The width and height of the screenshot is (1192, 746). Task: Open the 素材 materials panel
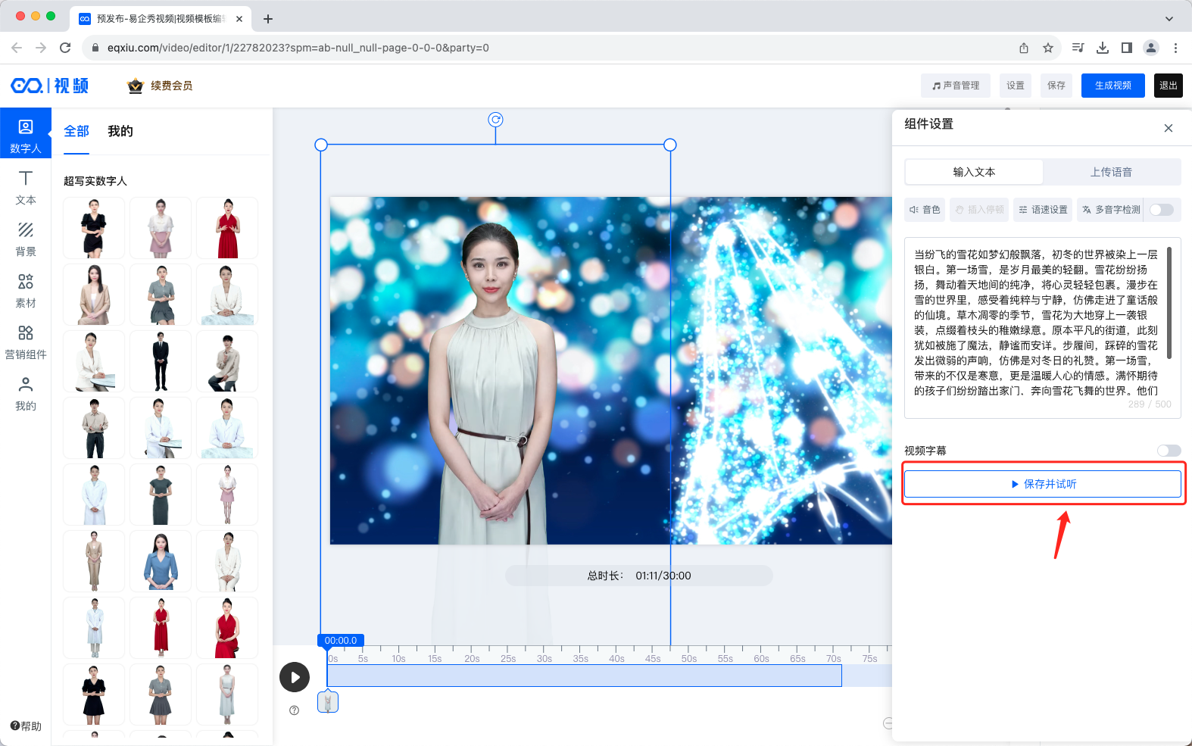point(26,290)
